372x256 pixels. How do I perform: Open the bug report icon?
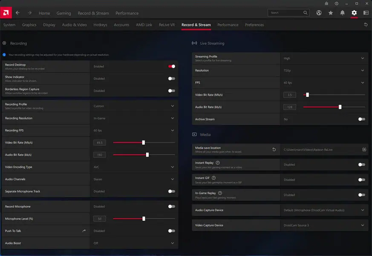(x=326, y=3)
